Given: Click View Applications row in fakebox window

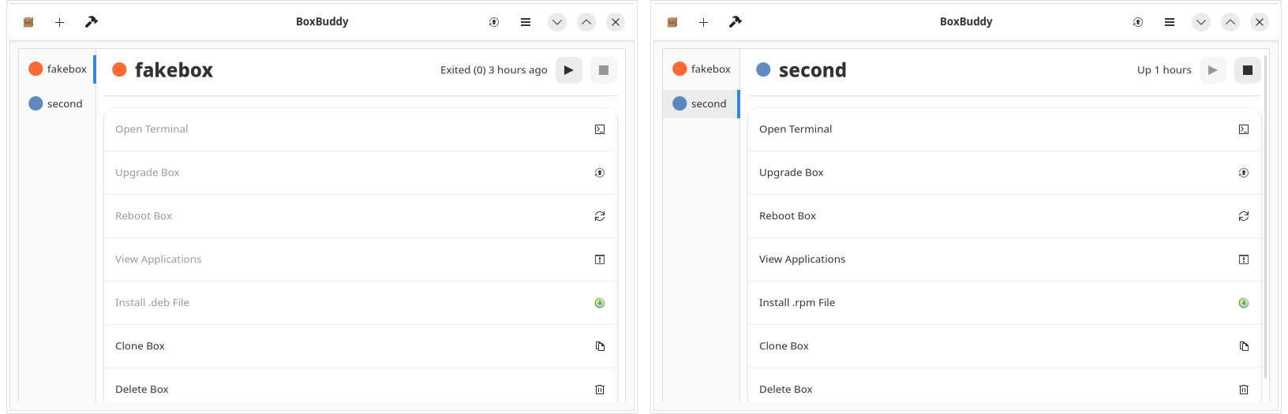Looking at the screenshot, I should 361,259.
